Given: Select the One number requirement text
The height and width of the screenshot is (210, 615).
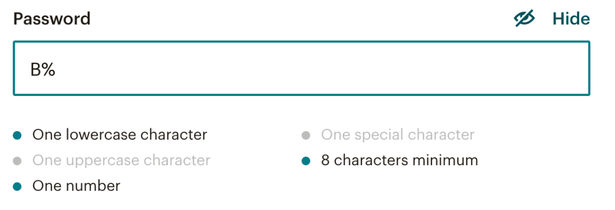Looking at the screenshot, I should coord(76,186).
